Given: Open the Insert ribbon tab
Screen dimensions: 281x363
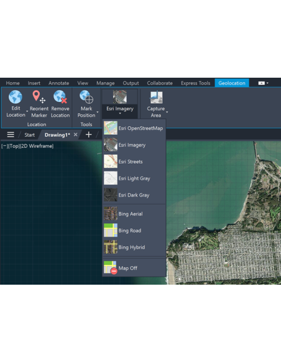Looking at the screenshot, I should [x=34, y=83].
